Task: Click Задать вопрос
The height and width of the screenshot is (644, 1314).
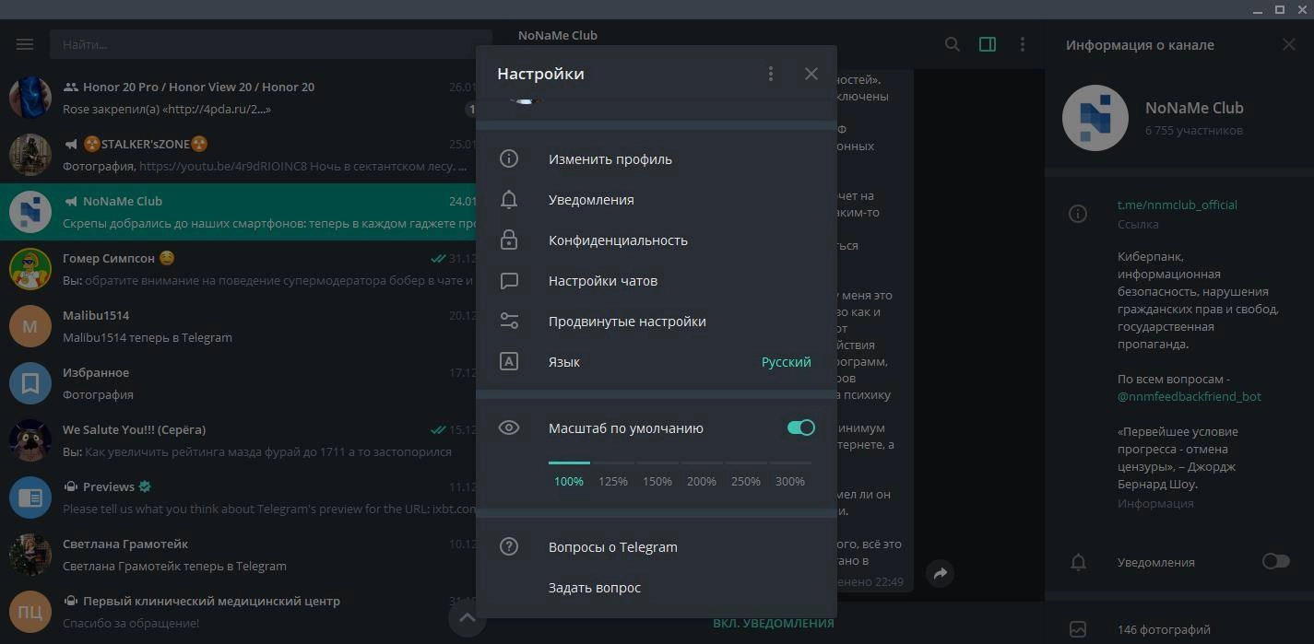Action: (657, 588)
